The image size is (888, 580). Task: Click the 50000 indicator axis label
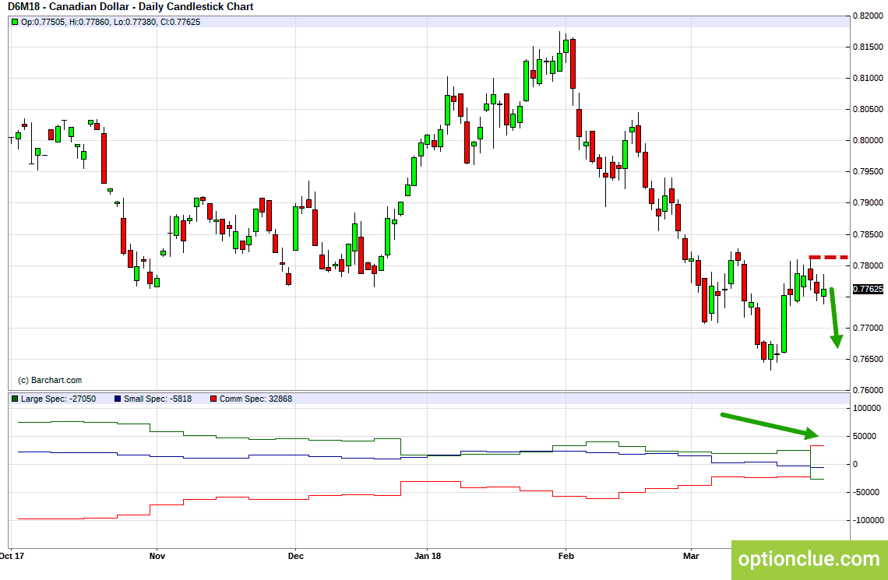coord(865,436)
